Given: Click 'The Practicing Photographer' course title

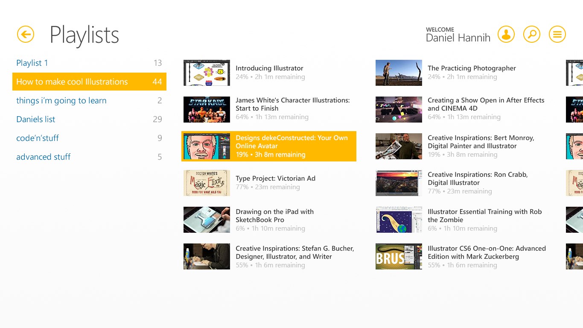Looking at the screenshot, I should [x=471, y=68].
